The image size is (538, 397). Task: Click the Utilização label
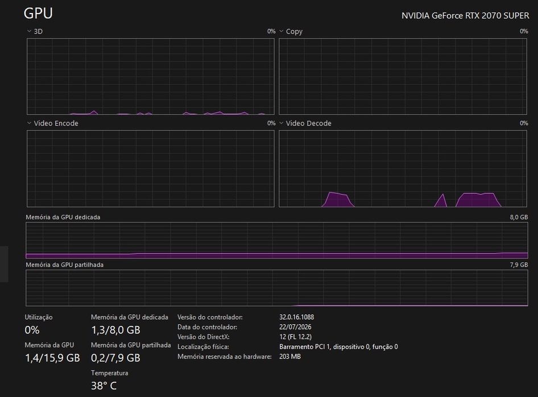point(39,317)
